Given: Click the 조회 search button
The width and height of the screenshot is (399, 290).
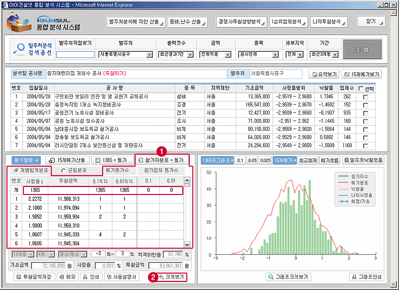Looking at the screenshot, I should click(x=362, y=49).
